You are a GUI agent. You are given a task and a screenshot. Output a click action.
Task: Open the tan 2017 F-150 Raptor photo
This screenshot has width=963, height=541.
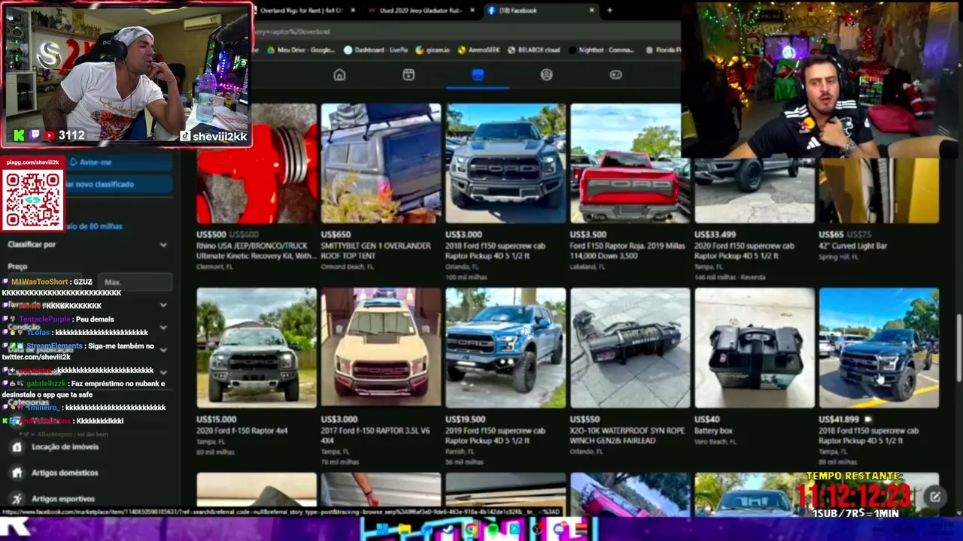click(381, 348)
